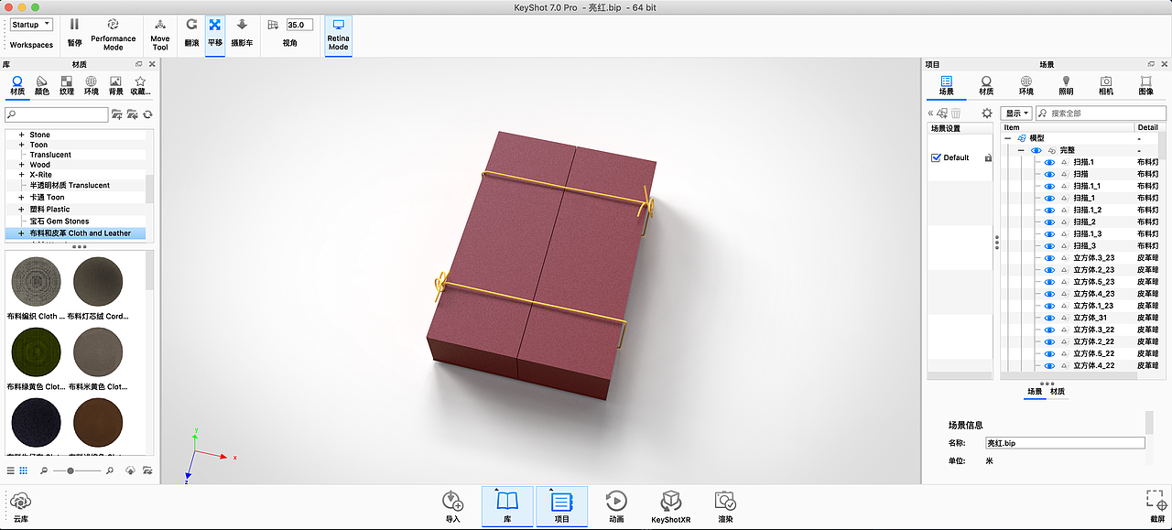1172x530 pixels.
Task: Toggle the 库 library panel button
Action: (507, 506)
